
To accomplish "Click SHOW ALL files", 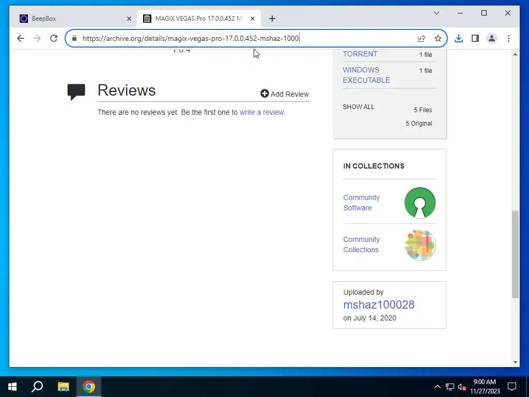I will pyautogui.click(x=359, y=107).
